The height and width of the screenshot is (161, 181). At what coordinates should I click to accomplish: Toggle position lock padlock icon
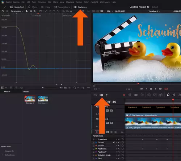point(180,95)
